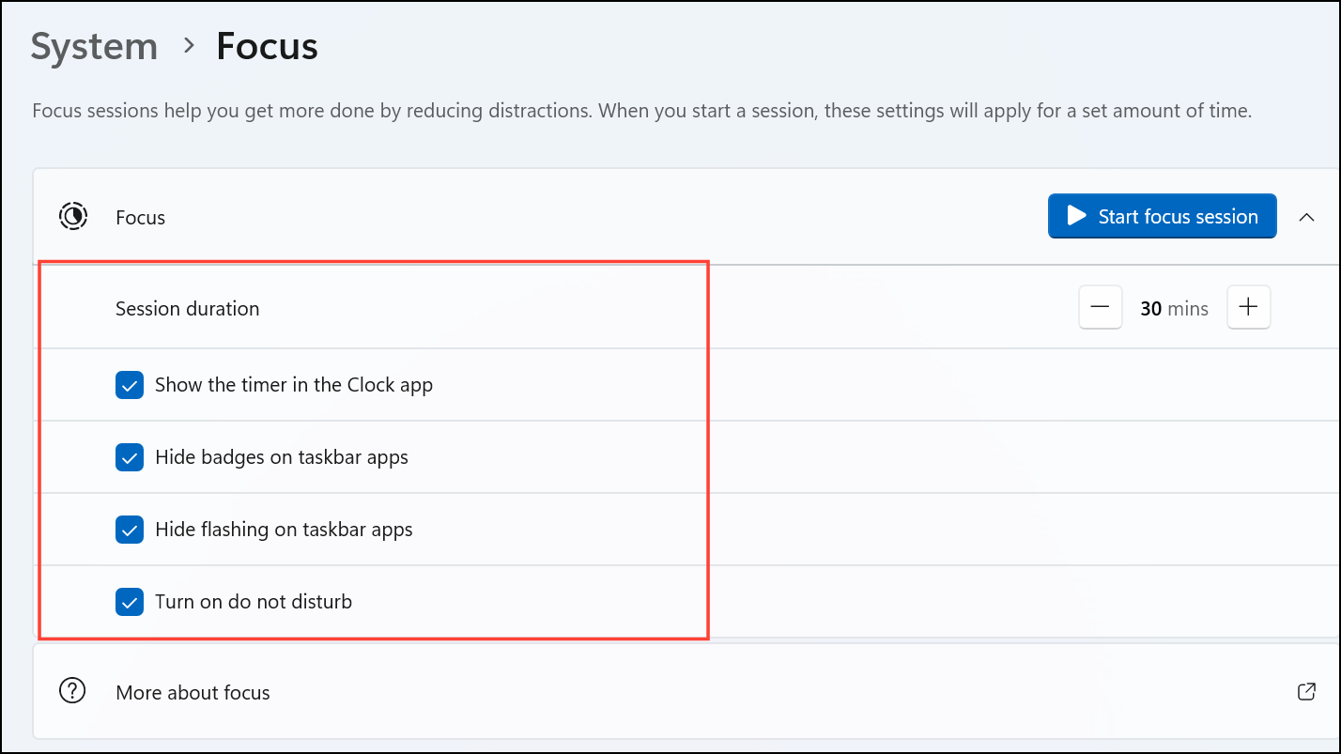Open the external link icon for focus help

(x=1305, y=692)
